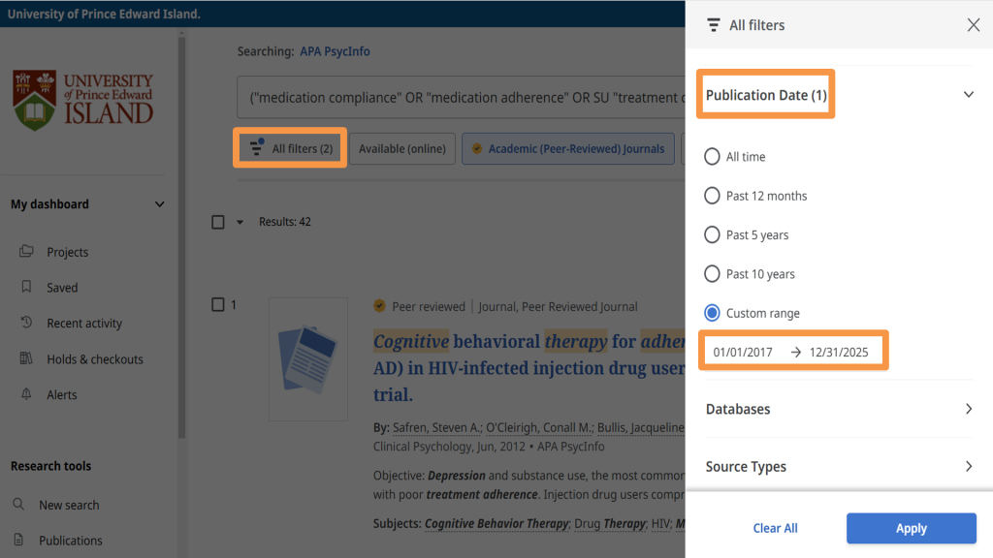Expand the Databases filter section

click(968, 409)
